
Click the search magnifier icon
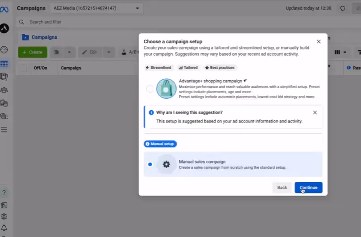(x=21, y=22)
